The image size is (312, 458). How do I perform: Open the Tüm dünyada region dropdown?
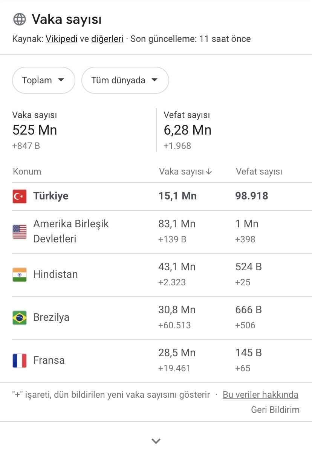pos(125,80)
